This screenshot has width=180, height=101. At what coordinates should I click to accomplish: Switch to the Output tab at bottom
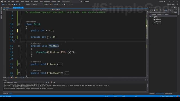click(11, 93)
